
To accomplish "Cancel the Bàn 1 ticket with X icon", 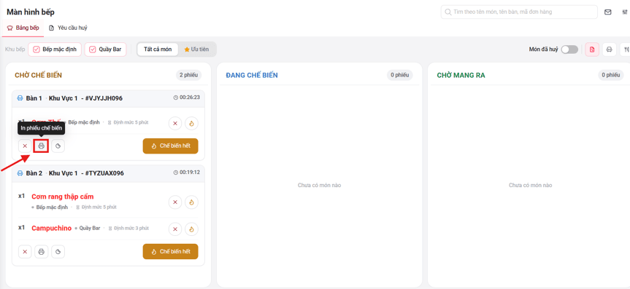I will click(25, 146).
